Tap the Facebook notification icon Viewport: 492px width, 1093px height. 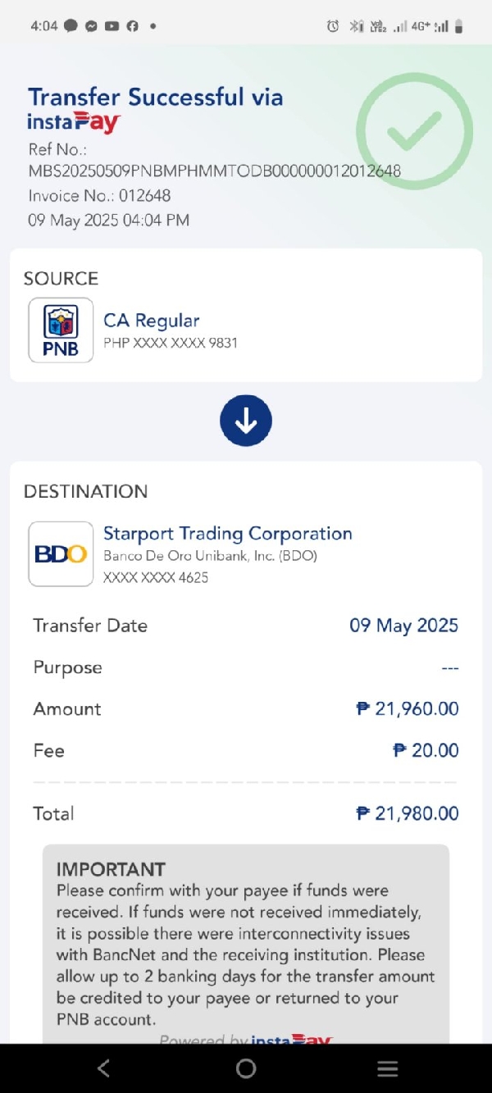click(132, 26)
